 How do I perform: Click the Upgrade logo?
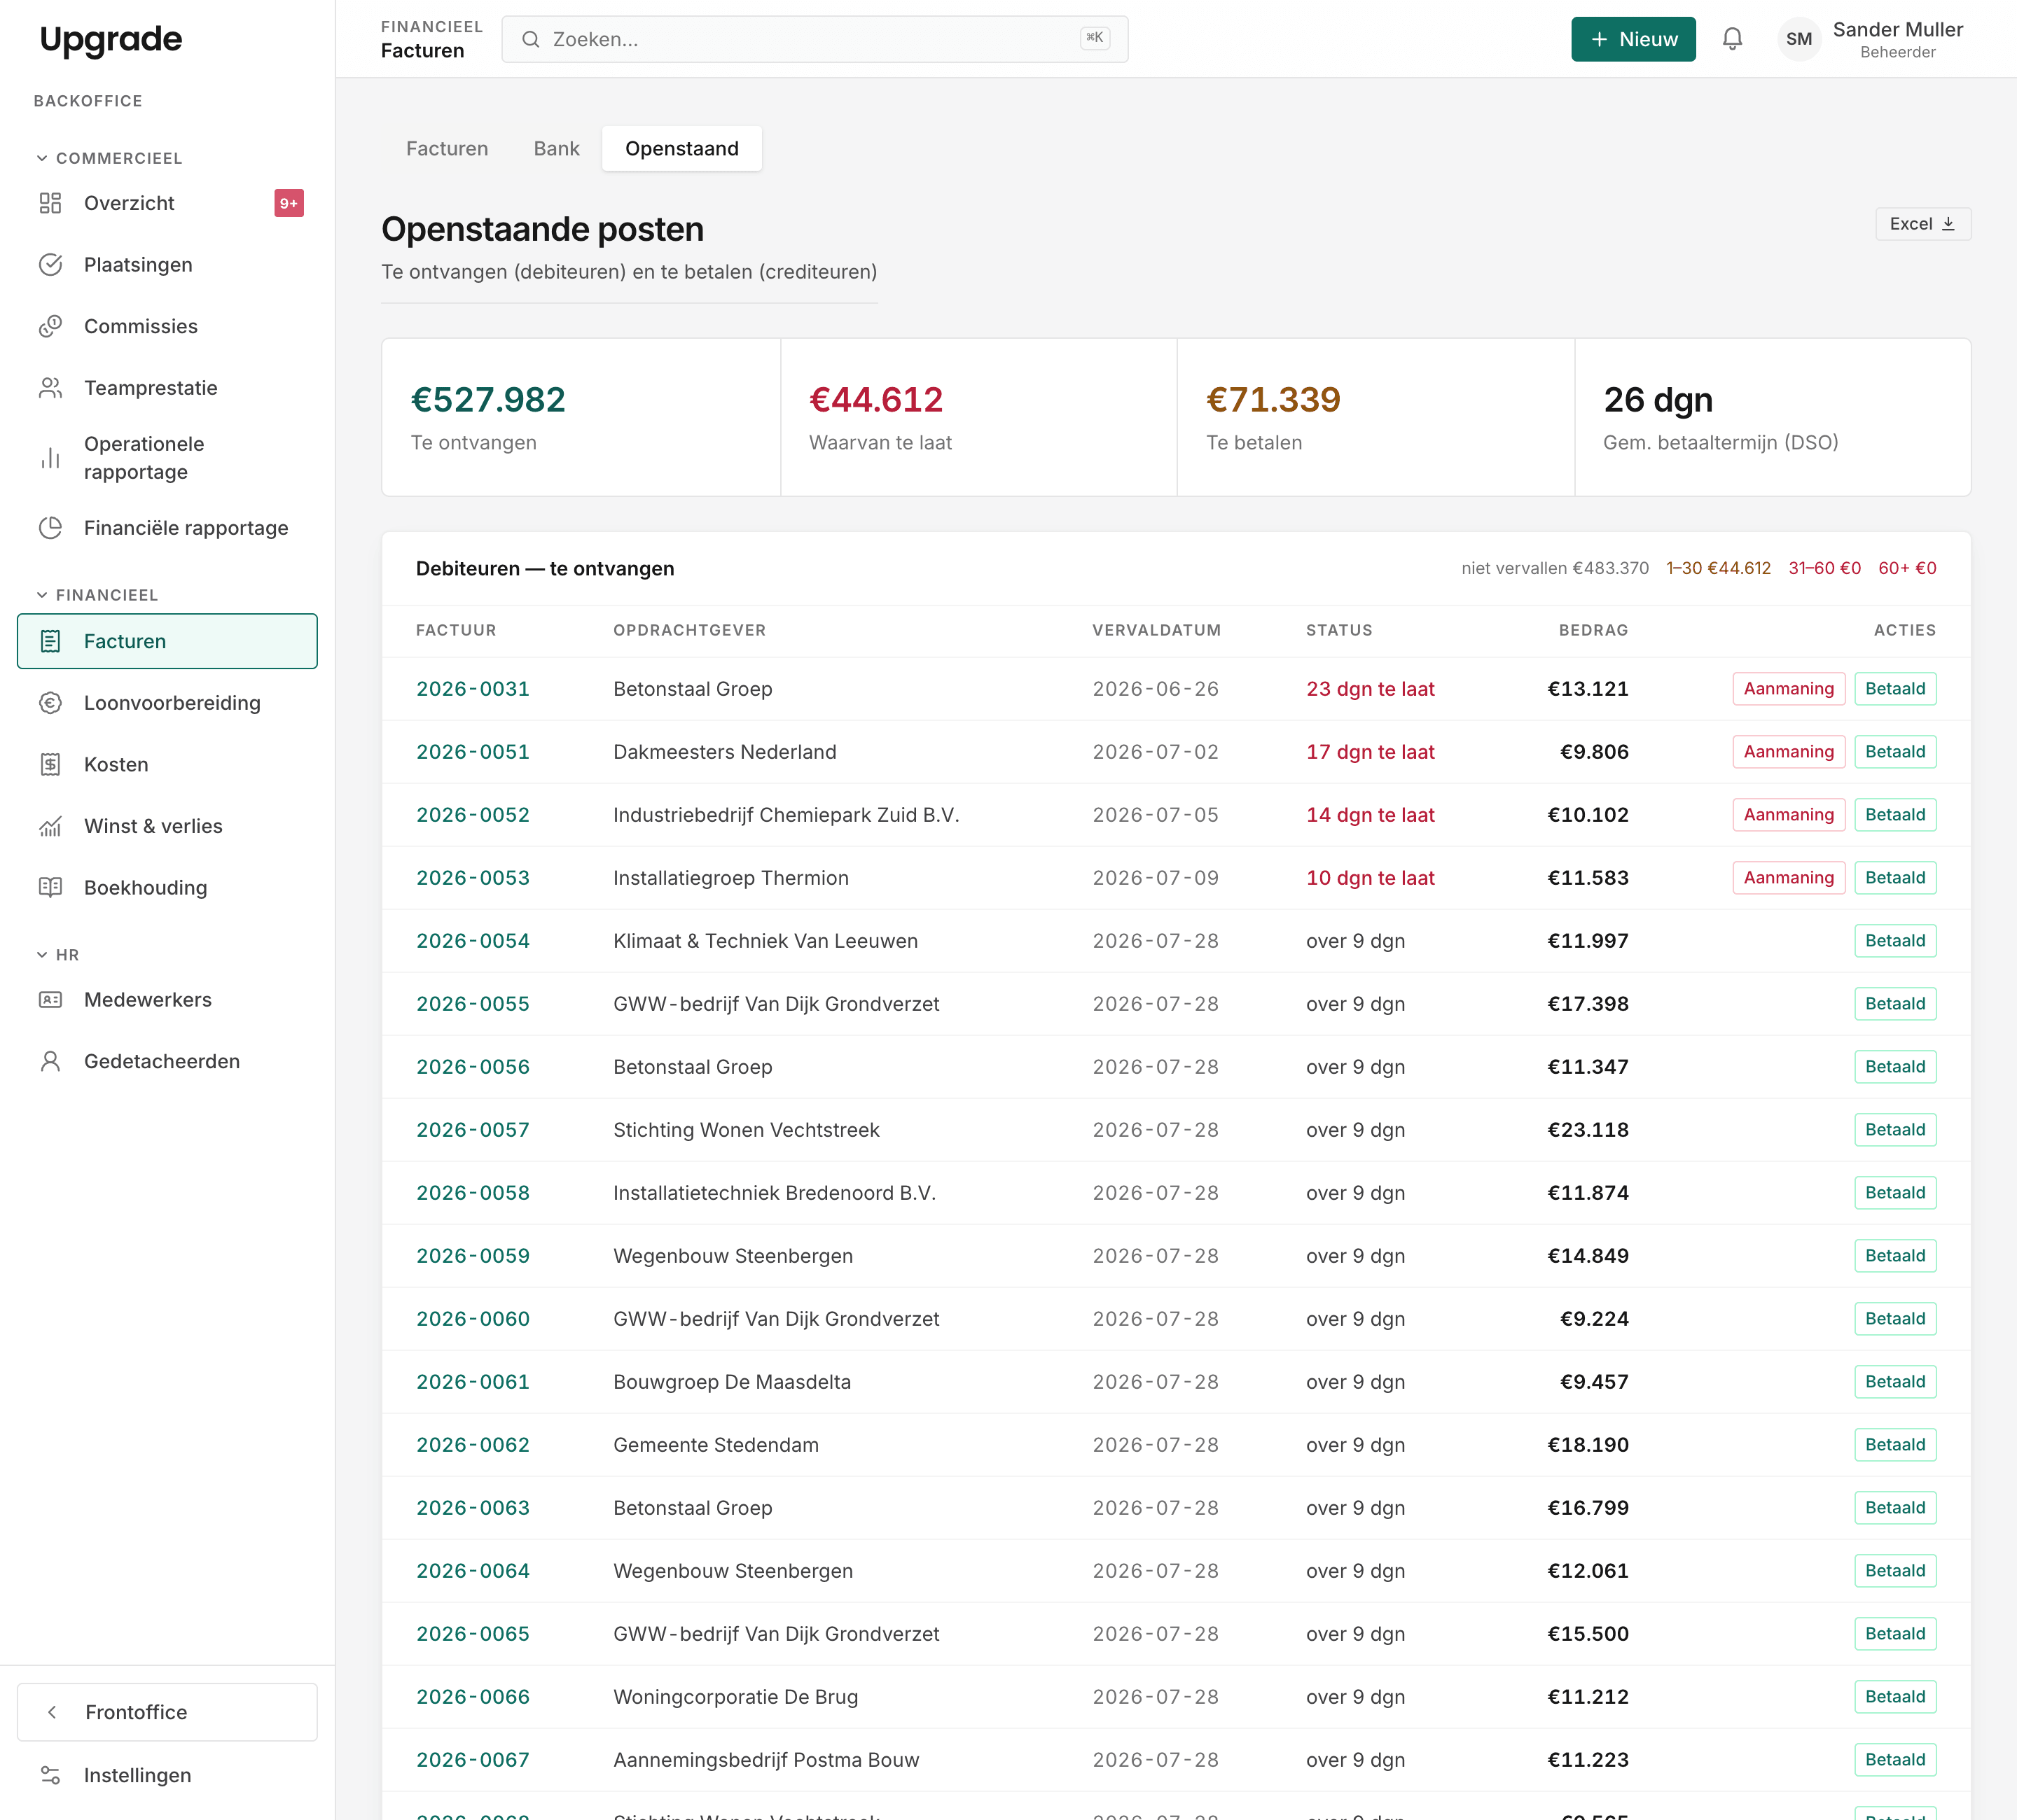pos(111,39)
